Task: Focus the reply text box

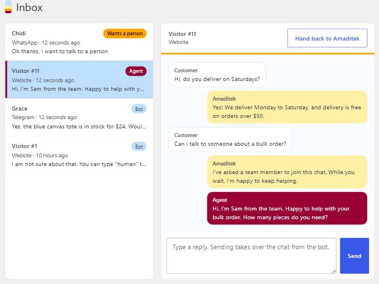Action: tap(251, 256)
